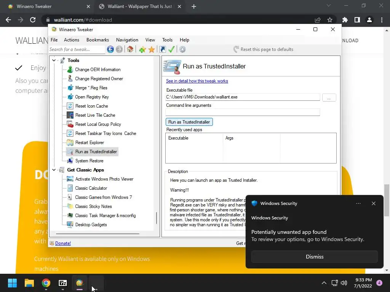
Task: Select Activate Windows Photo Viewer item
Action: pos(104,179)
